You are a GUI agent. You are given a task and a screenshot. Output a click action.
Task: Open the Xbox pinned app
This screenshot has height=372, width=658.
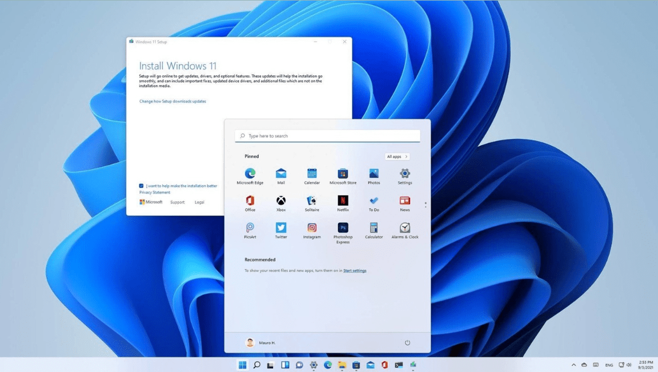(x=281, y=203)
